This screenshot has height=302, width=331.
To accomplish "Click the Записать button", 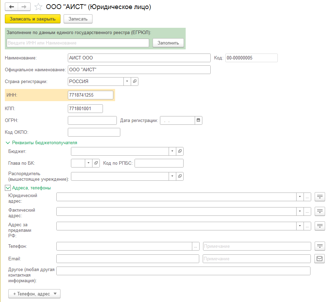I will point(78,19).
